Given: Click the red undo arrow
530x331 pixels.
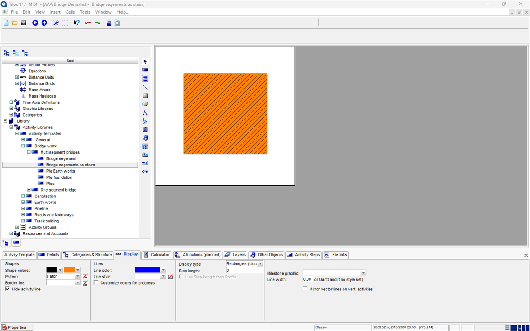Looking at the screenshot, I should (88, 23).
